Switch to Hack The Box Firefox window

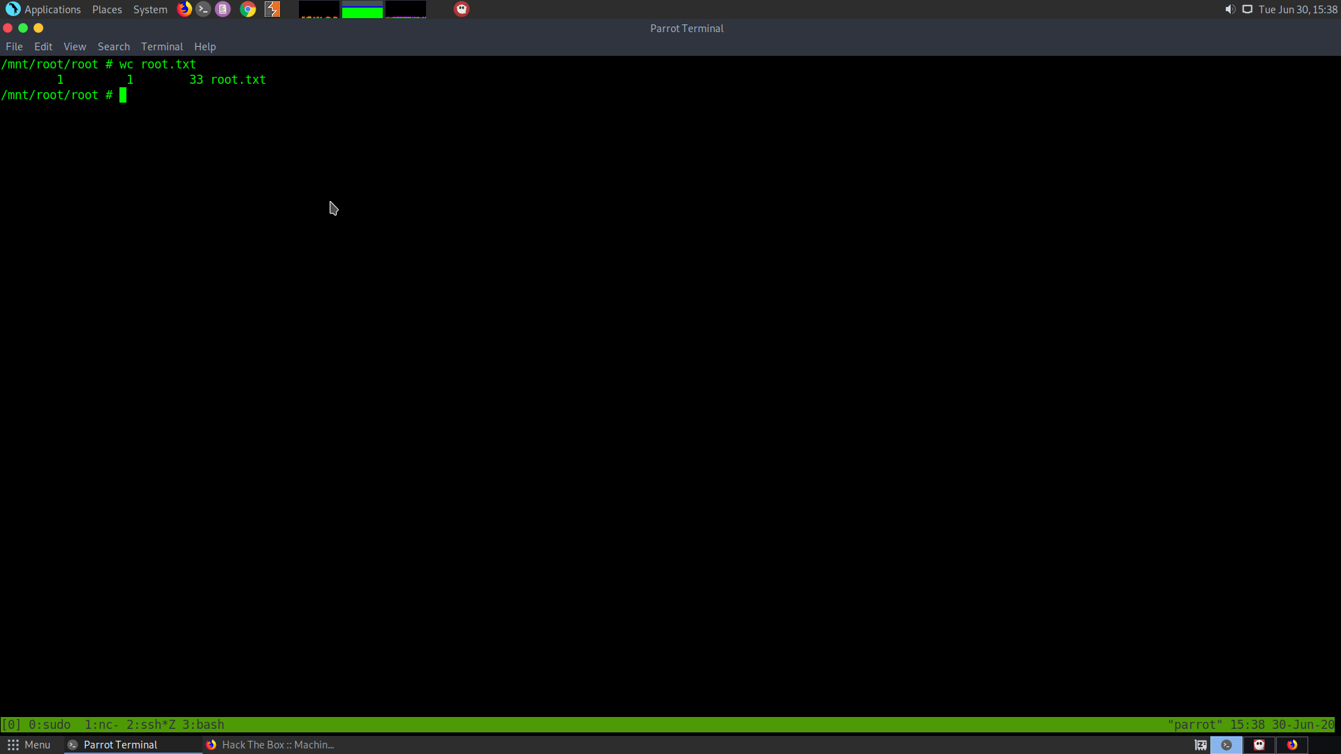click(271, 745)
